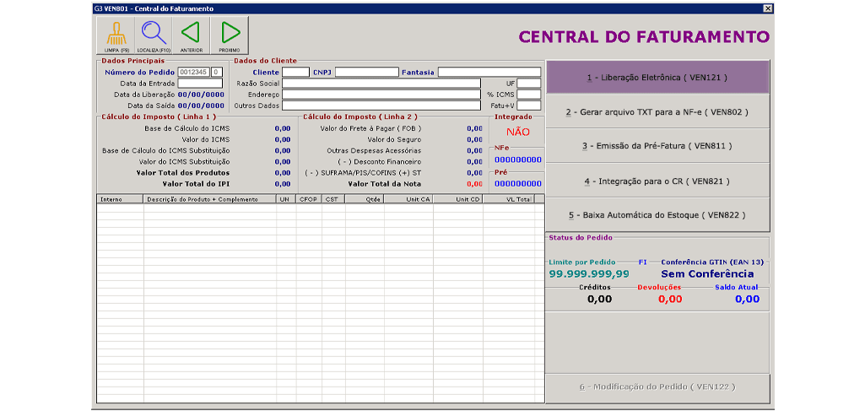Click the Limpa (F9) broom icon
Image resolution: width=865 pixels, height=411 pixels.
coord(116,36)
